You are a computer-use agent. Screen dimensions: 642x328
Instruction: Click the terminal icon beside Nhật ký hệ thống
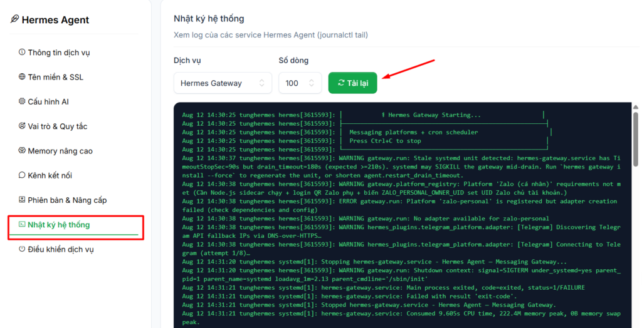click(x=22, y=224)
